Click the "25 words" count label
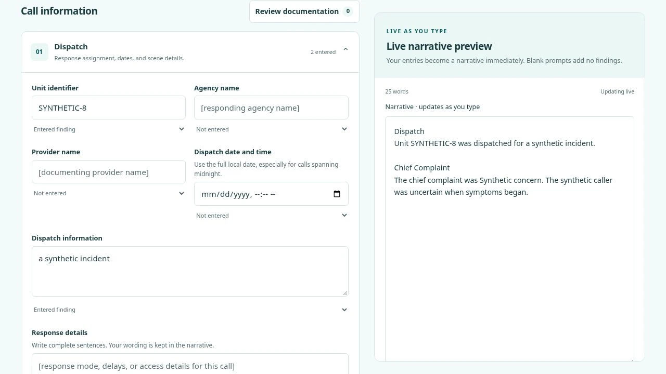666x374 pixels. tap(397, 91)
